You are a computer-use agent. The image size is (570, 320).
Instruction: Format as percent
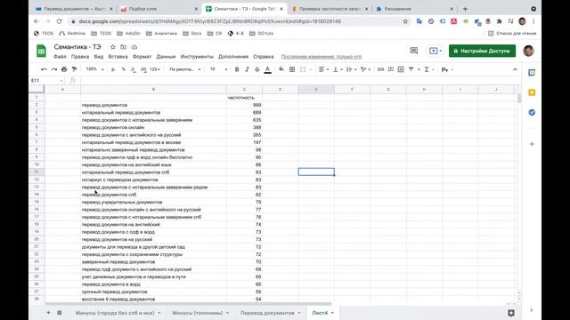tap(123, 69)
